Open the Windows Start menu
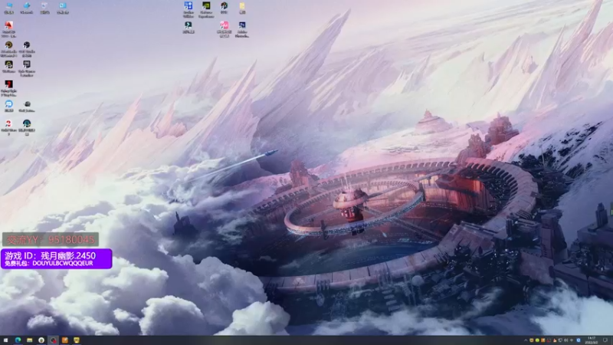 tap(5, 340)
